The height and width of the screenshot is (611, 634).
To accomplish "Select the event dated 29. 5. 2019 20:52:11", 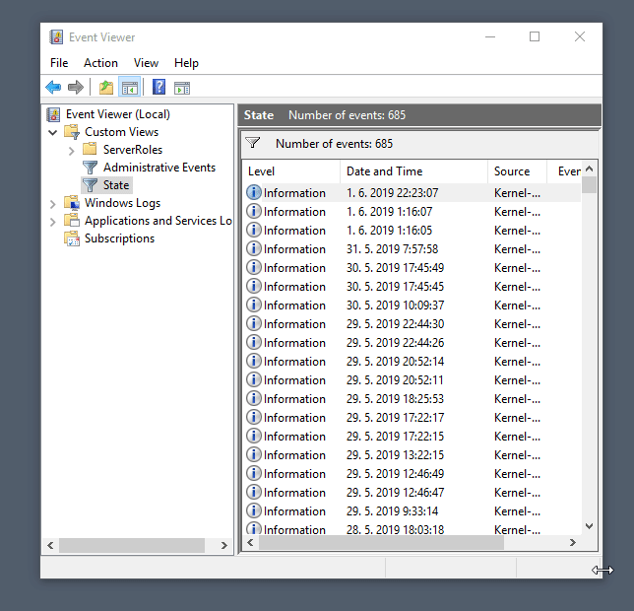I will (412, 379).
